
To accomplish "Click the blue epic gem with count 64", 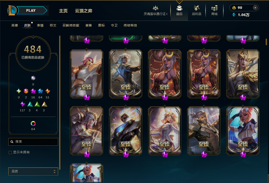I will tap(40, 91).
